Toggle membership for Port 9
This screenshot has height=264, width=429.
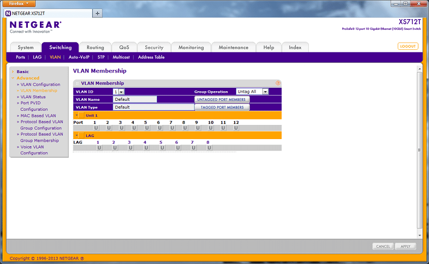(198, 128)
